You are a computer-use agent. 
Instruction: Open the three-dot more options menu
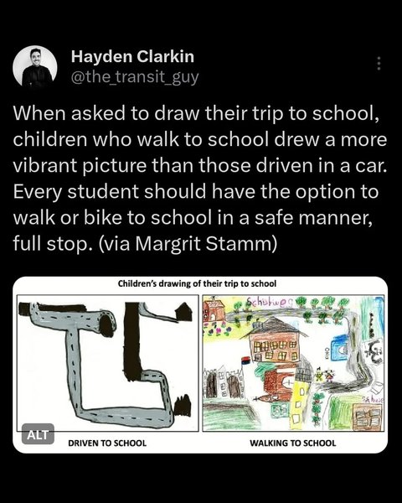379,64
